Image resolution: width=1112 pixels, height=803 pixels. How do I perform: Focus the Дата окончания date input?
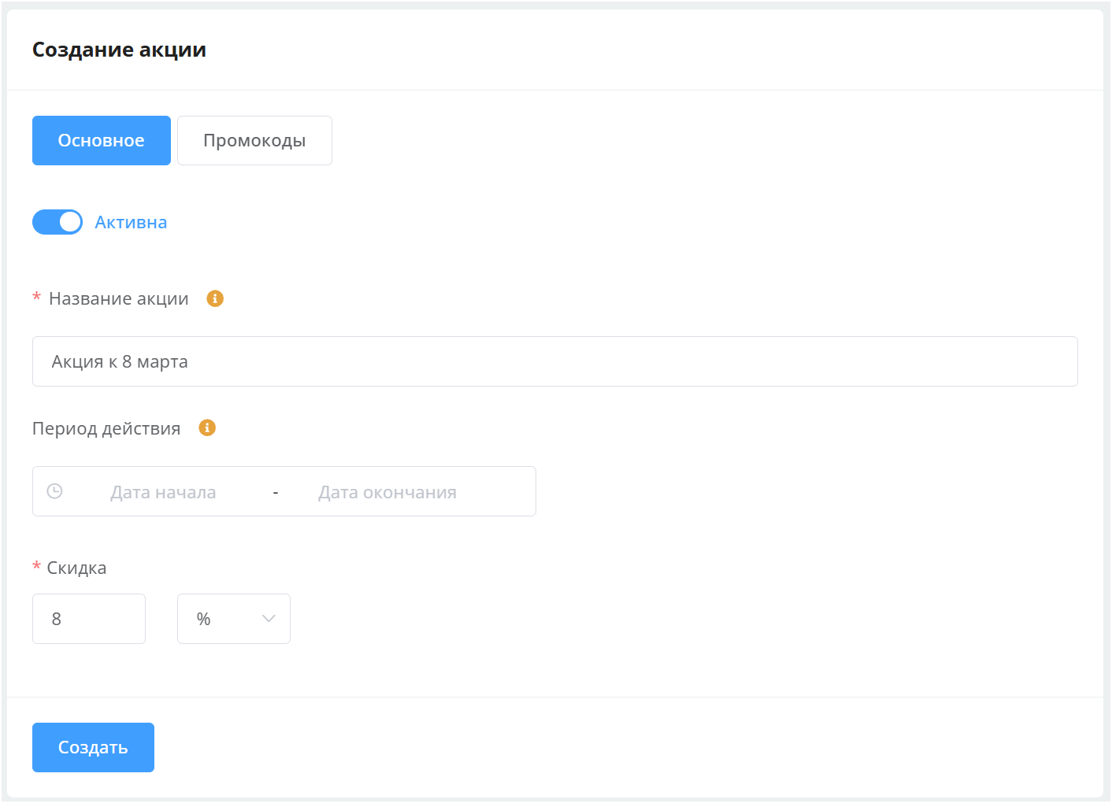point(387,492)
